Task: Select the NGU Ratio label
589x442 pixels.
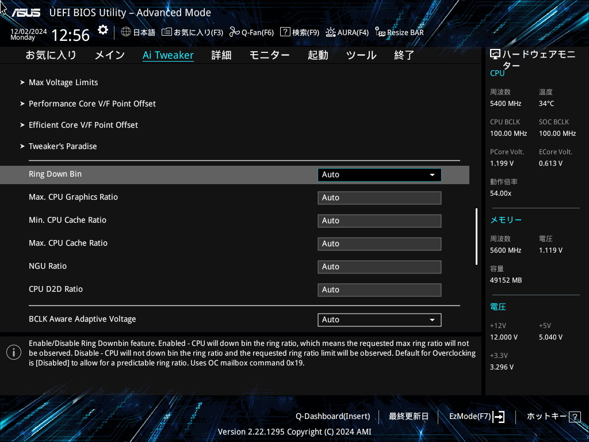Action: click(48, 266)
